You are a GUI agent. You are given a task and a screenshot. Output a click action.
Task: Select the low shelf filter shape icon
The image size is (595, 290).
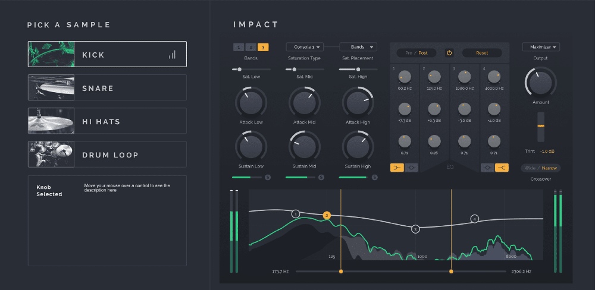click(397, 168)
